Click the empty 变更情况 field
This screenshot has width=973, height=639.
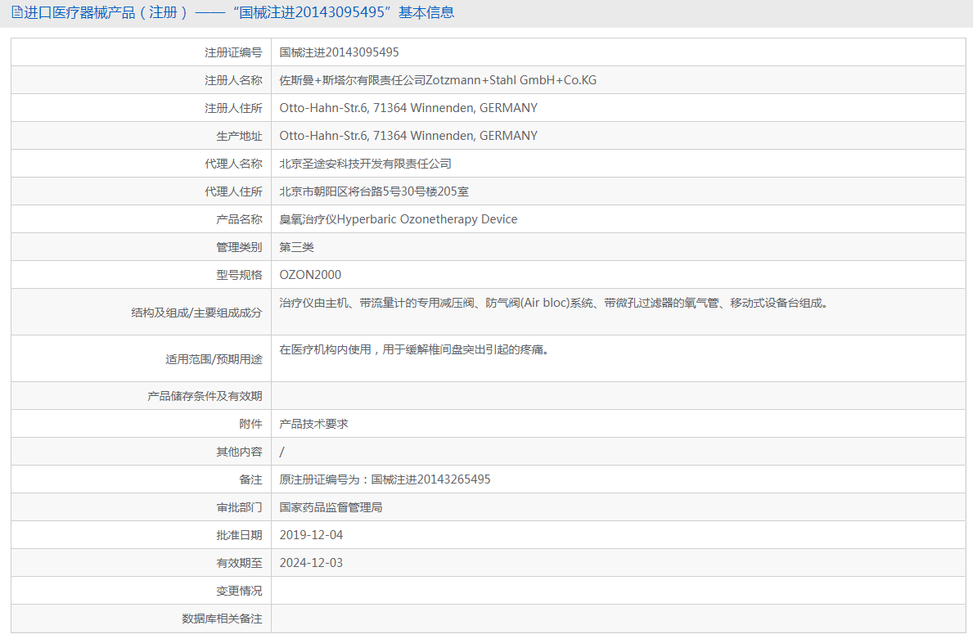coord(491,590)
